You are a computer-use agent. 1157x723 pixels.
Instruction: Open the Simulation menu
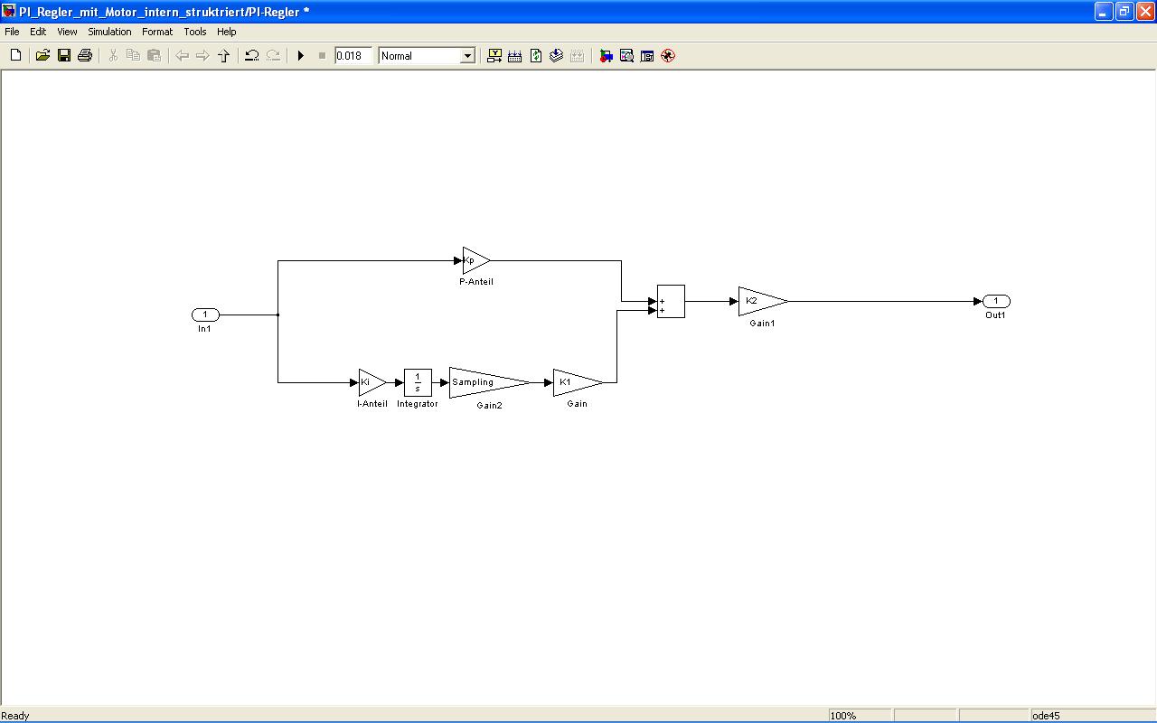109,32
